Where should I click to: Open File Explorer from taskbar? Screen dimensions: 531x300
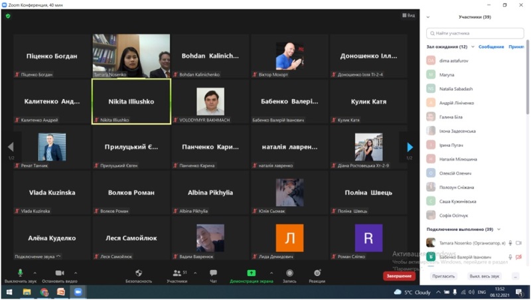pos(27,292)
